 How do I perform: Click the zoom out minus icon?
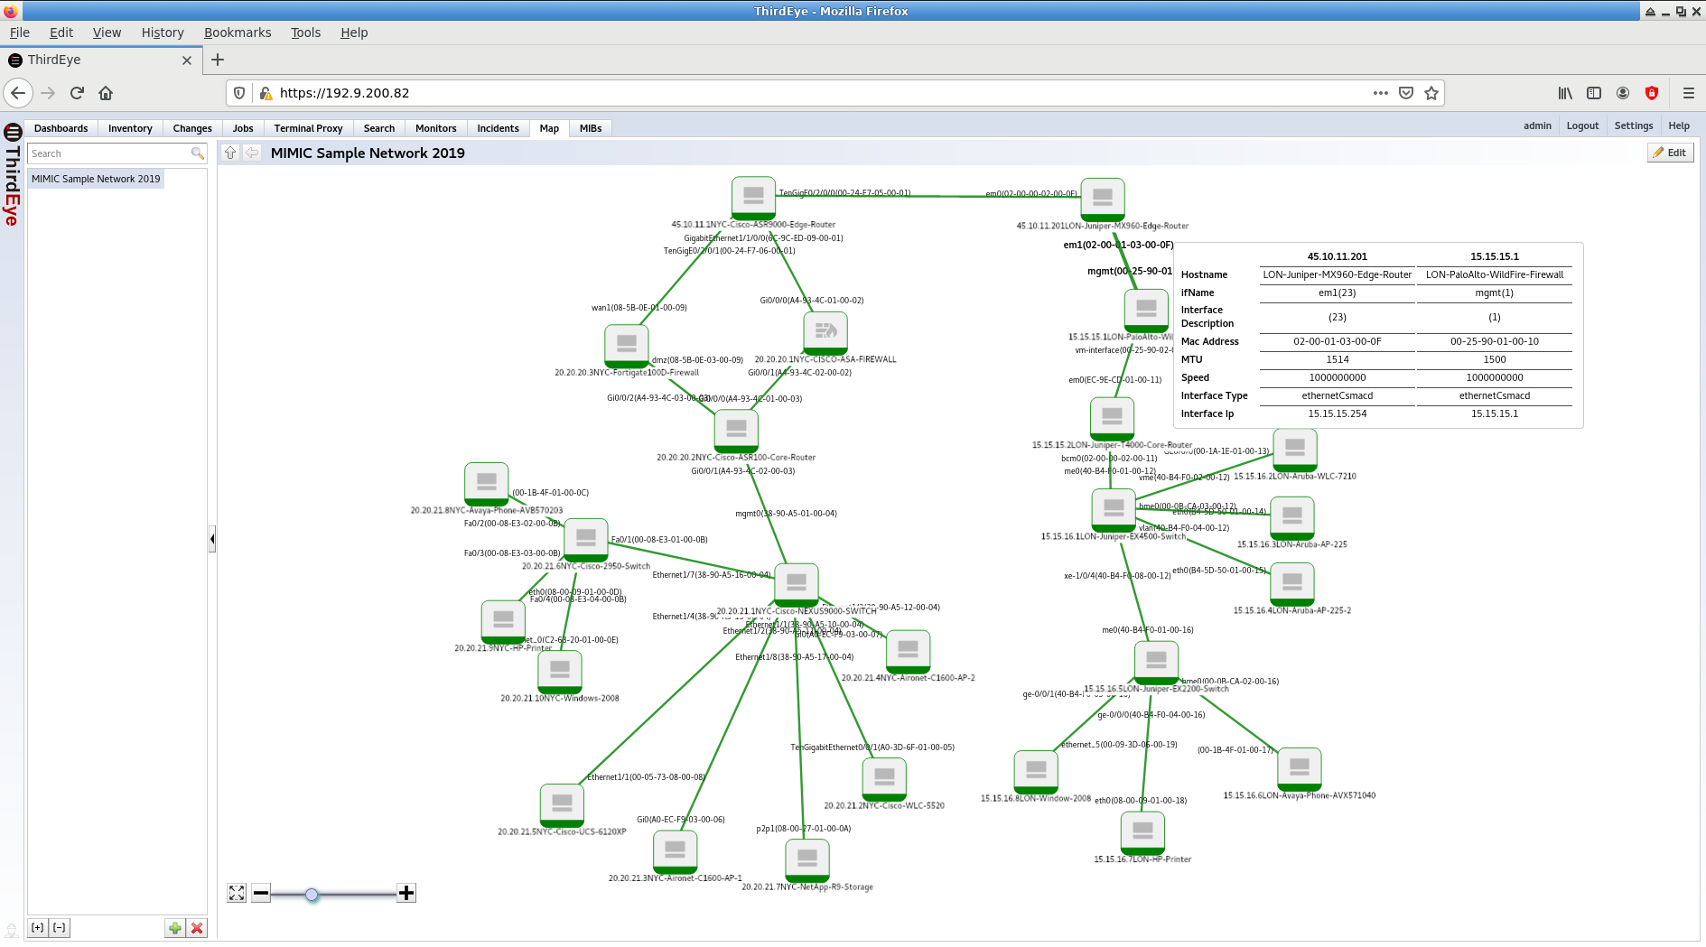[261, 893]
